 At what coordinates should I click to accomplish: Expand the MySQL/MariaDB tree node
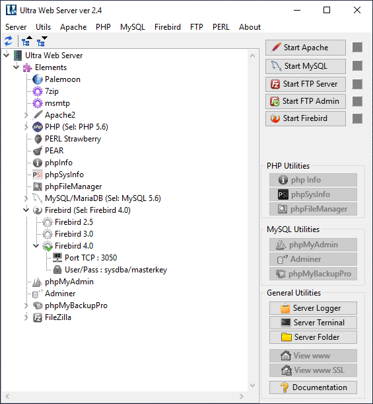tap(26, 198)
